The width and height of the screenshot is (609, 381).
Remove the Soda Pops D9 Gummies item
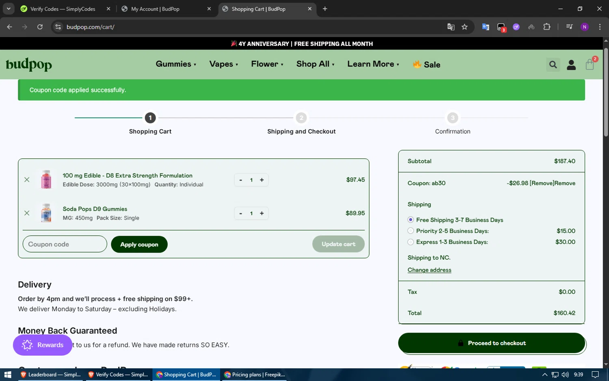(x=27, y=213)
